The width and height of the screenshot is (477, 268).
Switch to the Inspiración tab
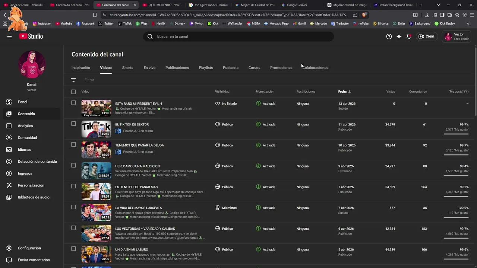point(80,68)
